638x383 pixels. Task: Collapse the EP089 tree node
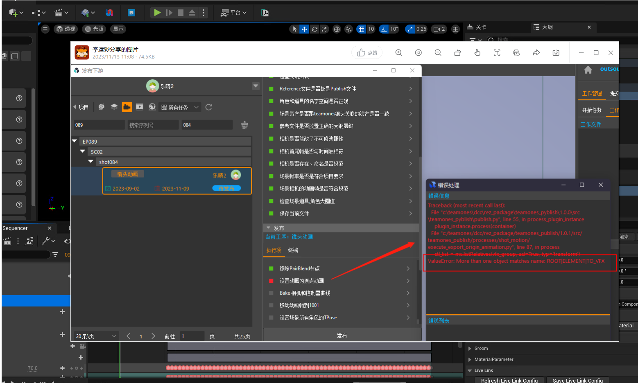(x=75, y=141)
